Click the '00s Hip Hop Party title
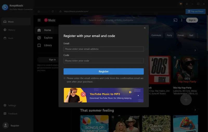This screenshot has height=132, width=208. click(x=182, y=88)
